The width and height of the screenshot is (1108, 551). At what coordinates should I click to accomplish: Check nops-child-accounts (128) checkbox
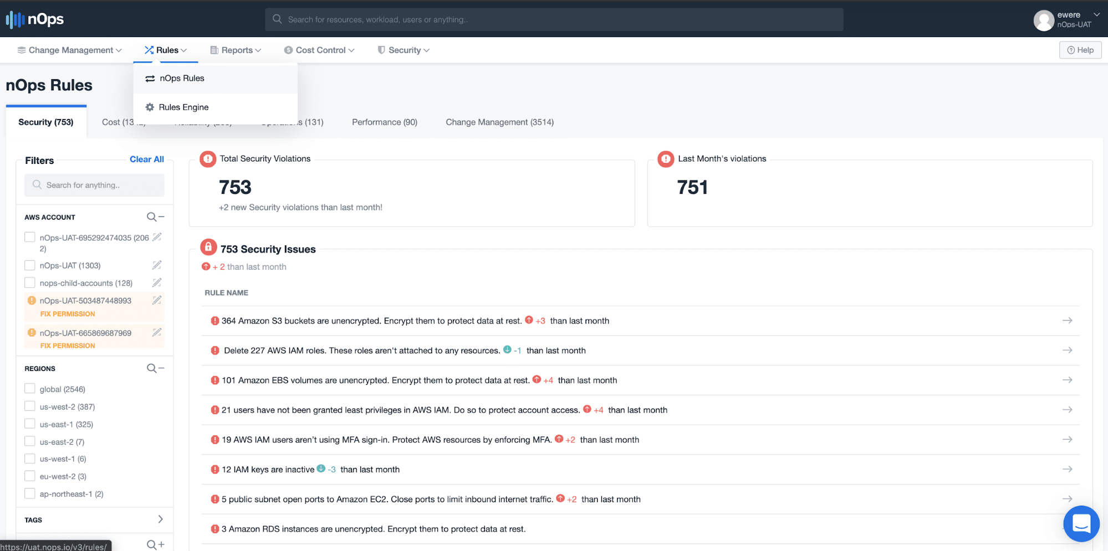(30, 282)
